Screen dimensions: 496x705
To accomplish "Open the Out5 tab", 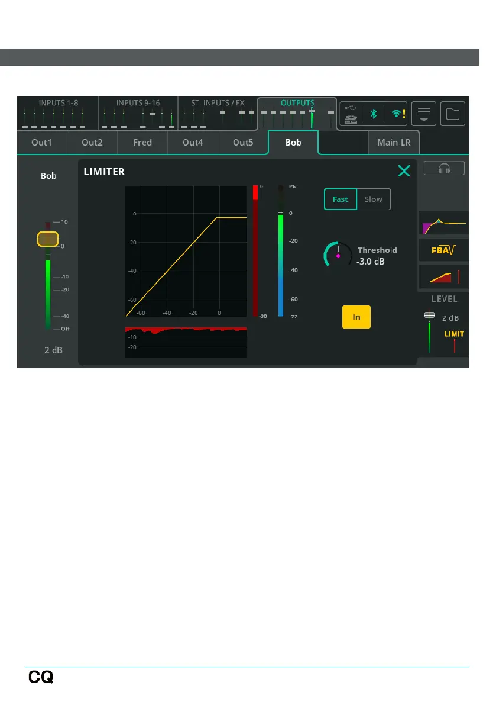I will click(x=243, y=143).
